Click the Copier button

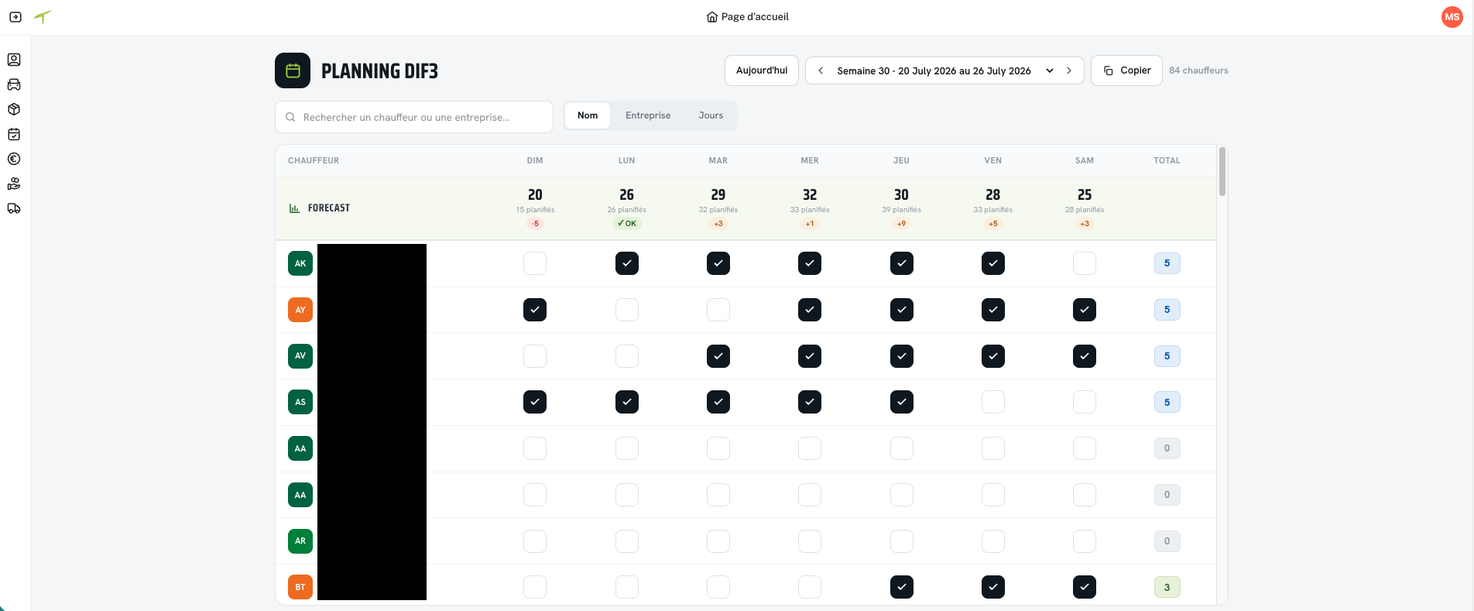pos(1126,70)
